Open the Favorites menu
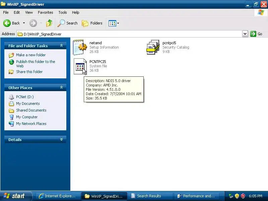The image size is (268, 201). 46,12
